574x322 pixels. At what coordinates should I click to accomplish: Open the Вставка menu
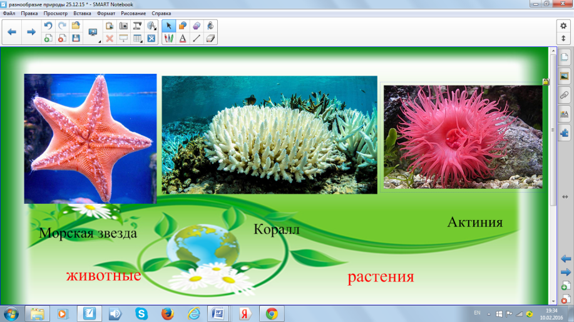coord(81,13)
